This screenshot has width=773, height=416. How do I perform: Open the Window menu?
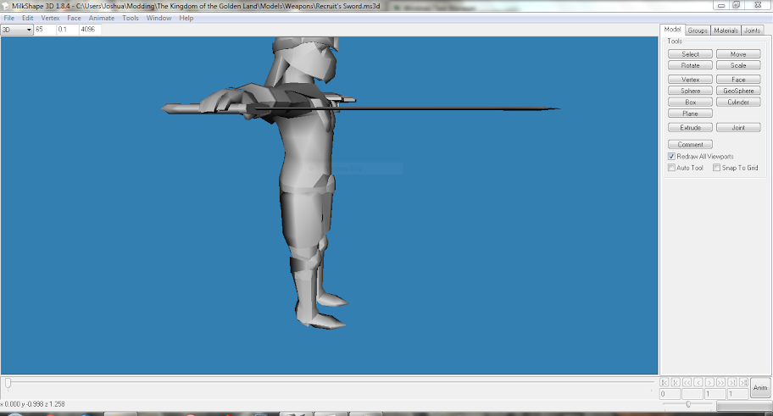(x=158, y=19)
